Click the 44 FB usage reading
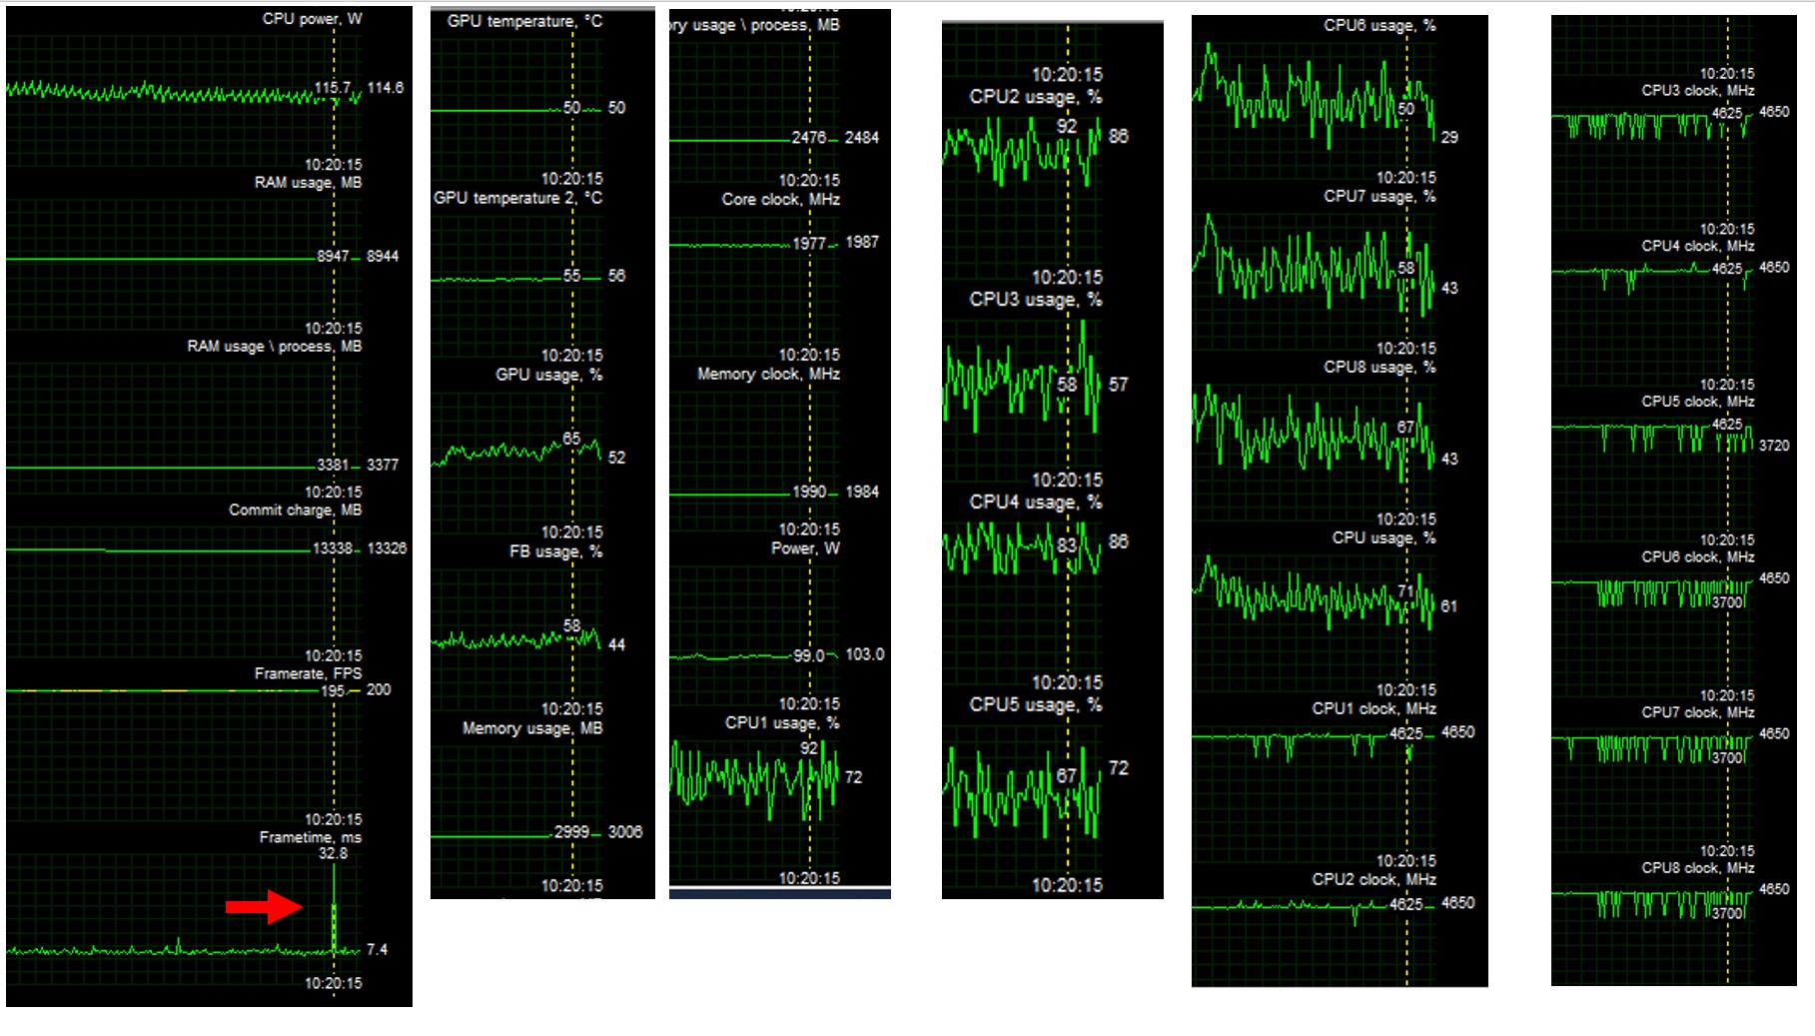The width and height of the screenshot is (1815, 1036). (x=617, y=645)
